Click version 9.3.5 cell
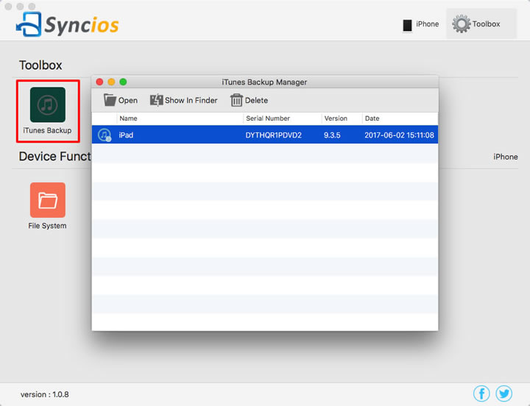This screenshot has height=406, width=530. 332,135
